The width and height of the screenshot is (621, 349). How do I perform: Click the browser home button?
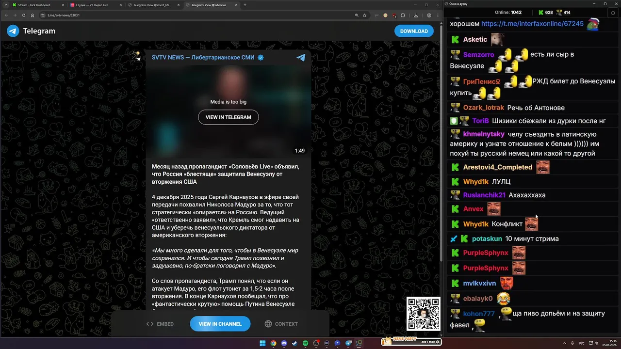(33, 15)
